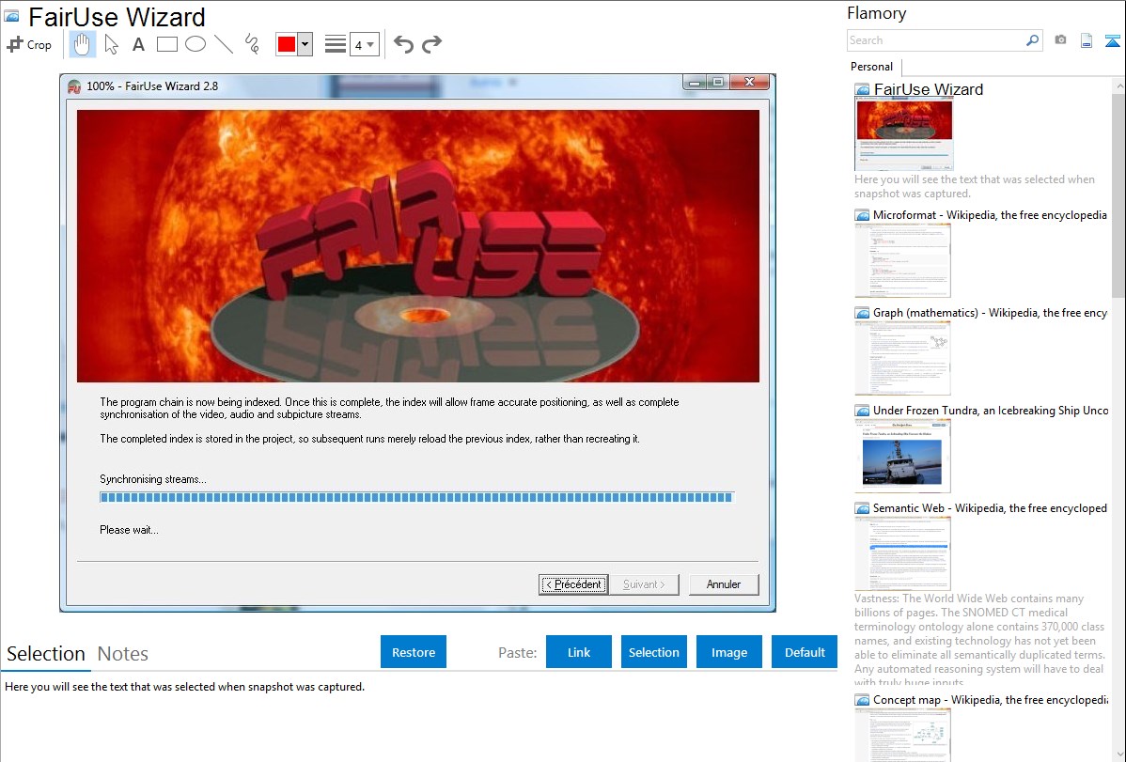1126x762 pixels.
Task: Click the blue icon at the panel's top-right corner
Action: 1112,40
